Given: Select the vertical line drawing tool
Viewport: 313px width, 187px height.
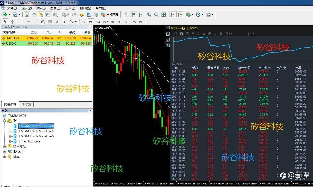Looking at the screenshot, I should (21, 22).
